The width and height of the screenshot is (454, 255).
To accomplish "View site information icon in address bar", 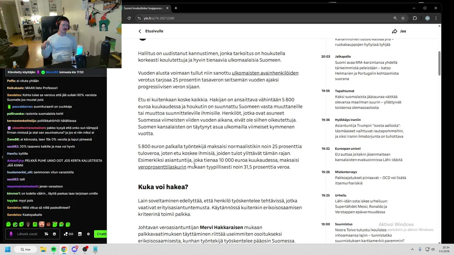I will 139,18.
